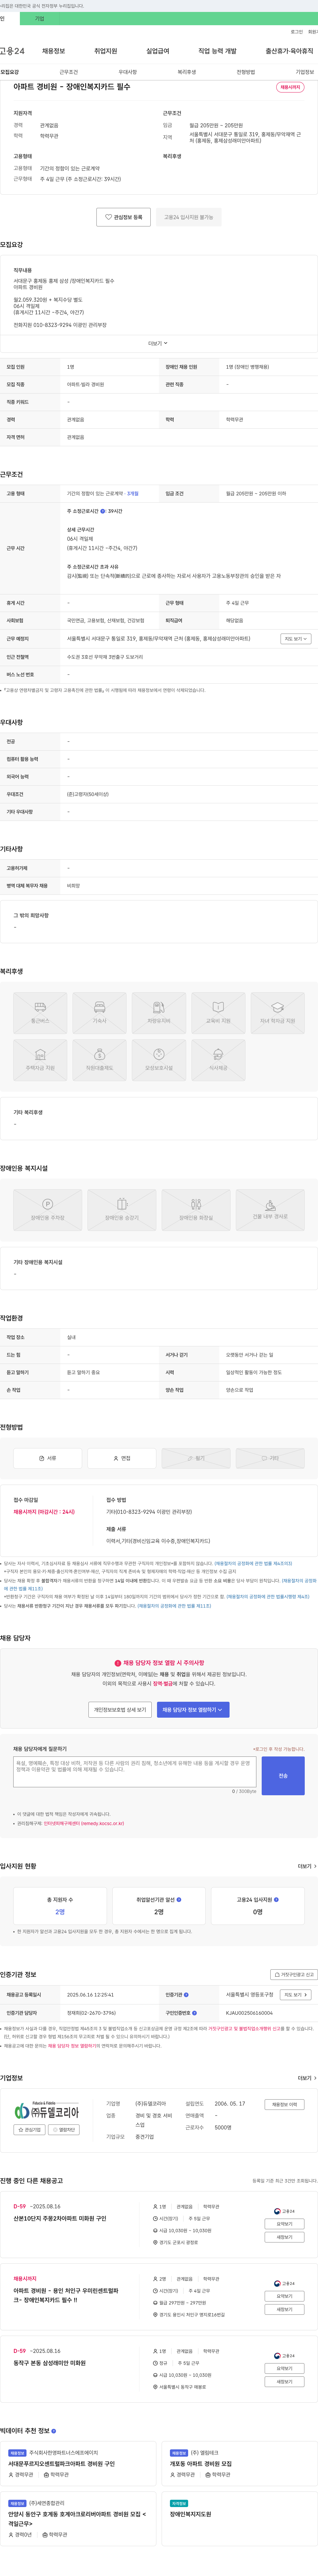Viewport: 318px width, 2576px height.
Task: Expand 더보기 in 기업정보 section
Action: pyautogui.click(x=307, y=2078)
